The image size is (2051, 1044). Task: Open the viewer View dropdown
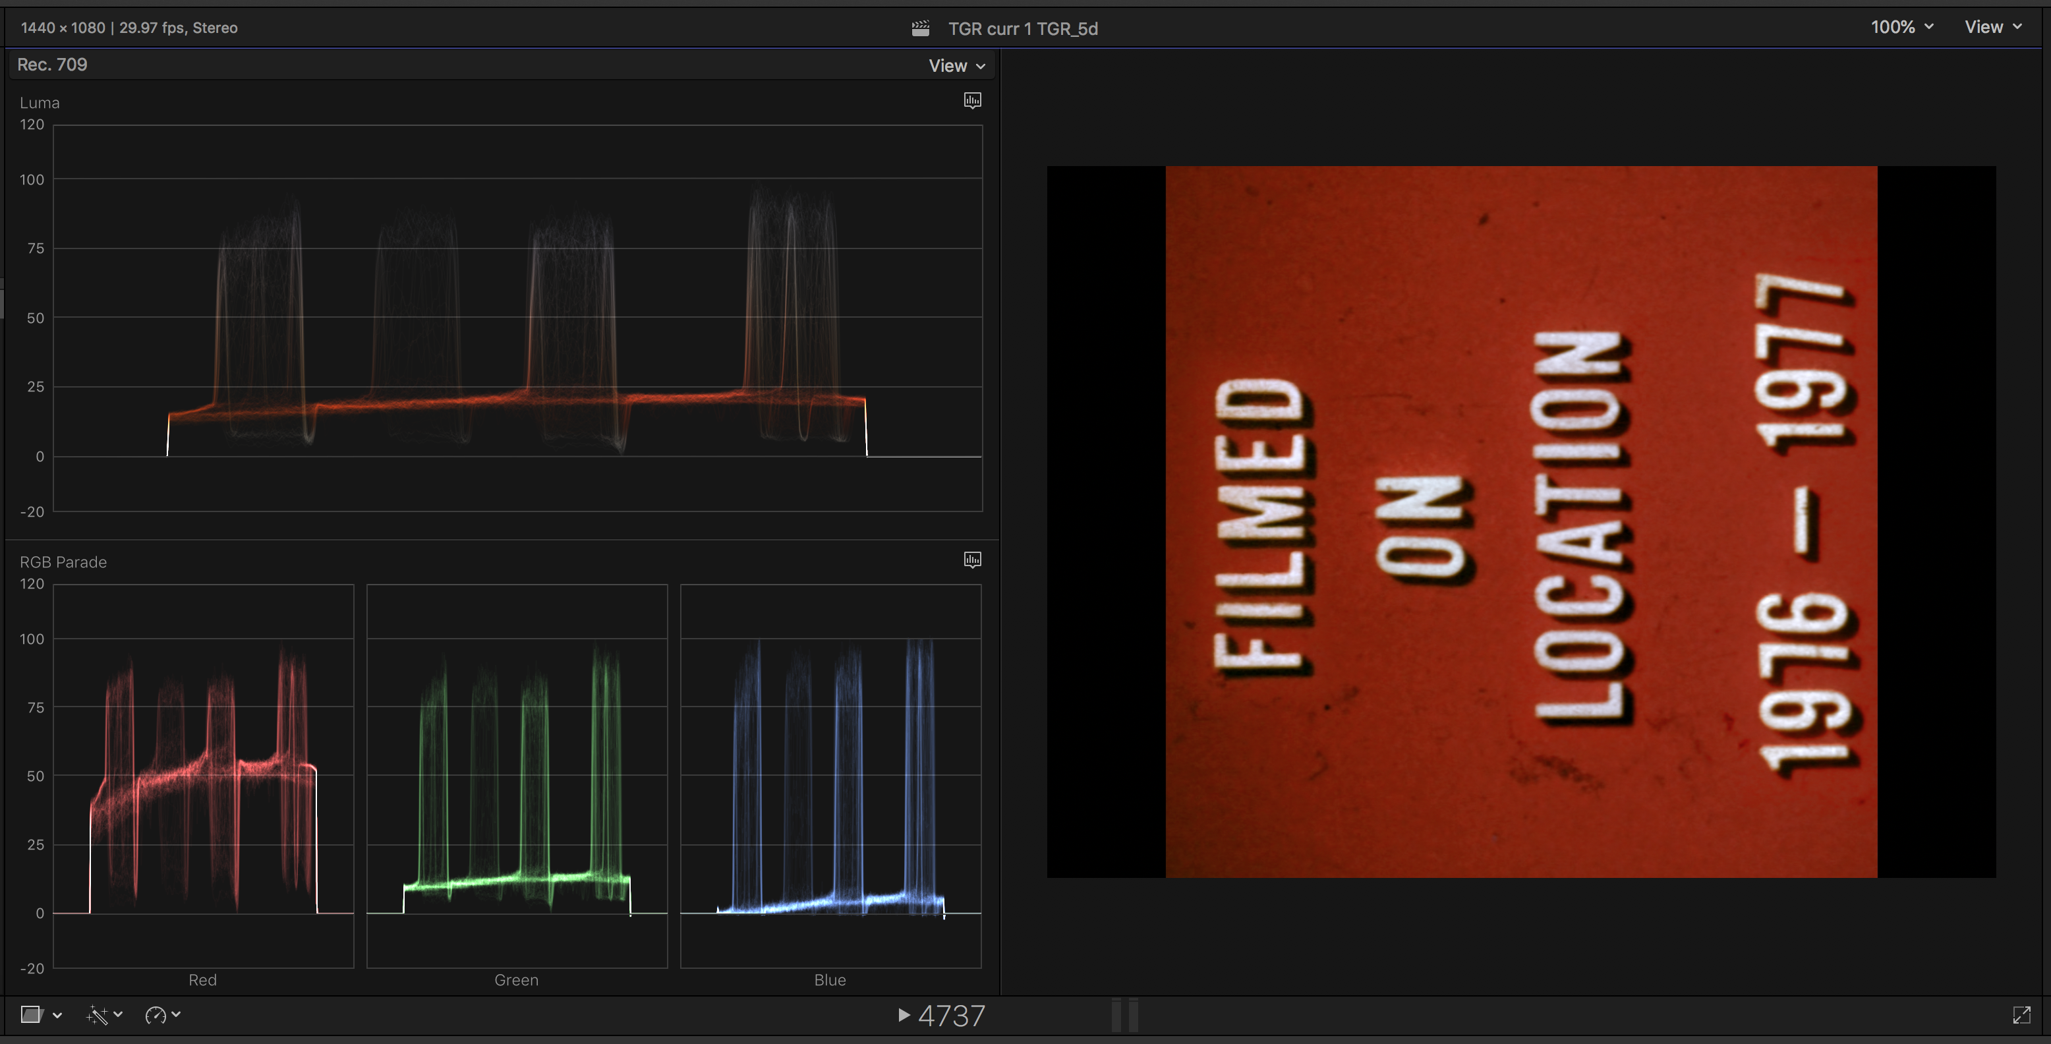[1992, 27]
